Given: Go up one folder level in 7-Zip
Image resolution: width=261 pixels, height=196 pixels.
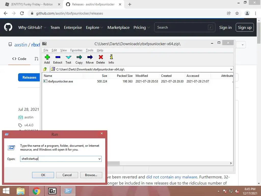Looking at the screenshot, I should (x=45, y=69).
